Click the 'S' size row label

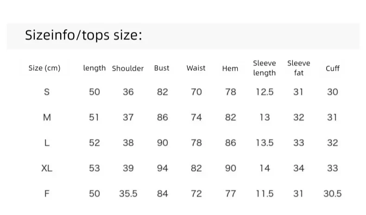point(47,92)
